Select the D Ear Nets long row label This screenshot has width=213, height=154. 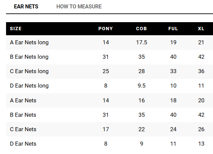(29, 86)
